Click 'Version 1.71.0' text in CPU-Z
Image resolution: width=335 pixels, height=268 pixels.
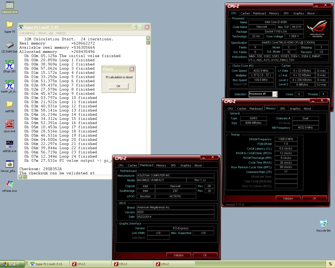pos(234,205)
